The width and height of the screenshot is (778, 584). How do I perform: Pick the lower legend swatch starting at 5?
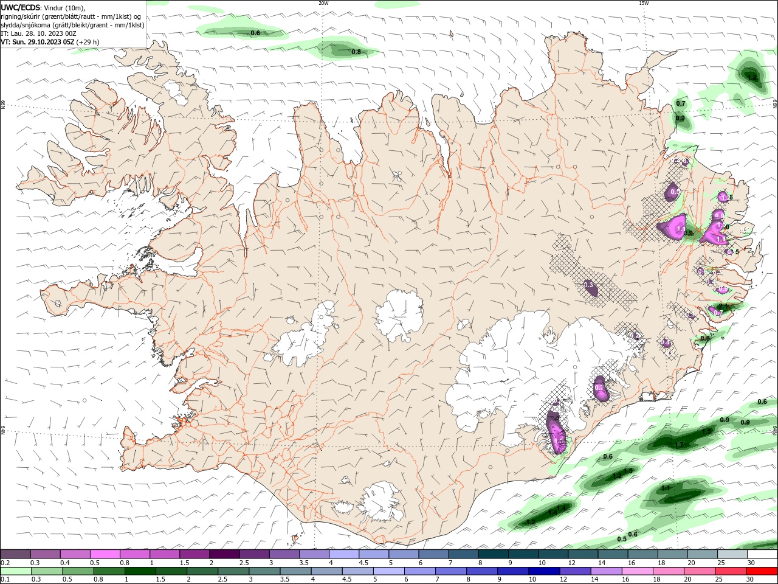pos(388,571)
